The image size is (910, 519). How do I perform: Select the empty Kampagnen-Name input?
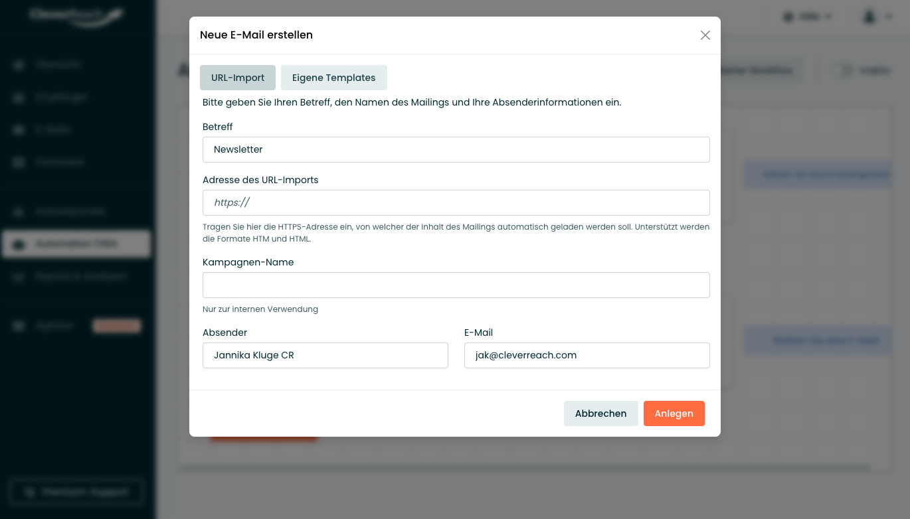pos(456,285)
